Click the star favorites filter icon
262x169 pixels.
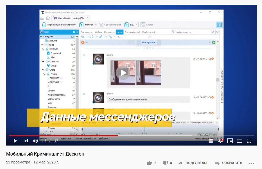(83, 37)
